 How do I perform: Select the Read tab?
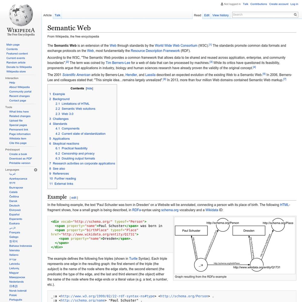point(198,15)
